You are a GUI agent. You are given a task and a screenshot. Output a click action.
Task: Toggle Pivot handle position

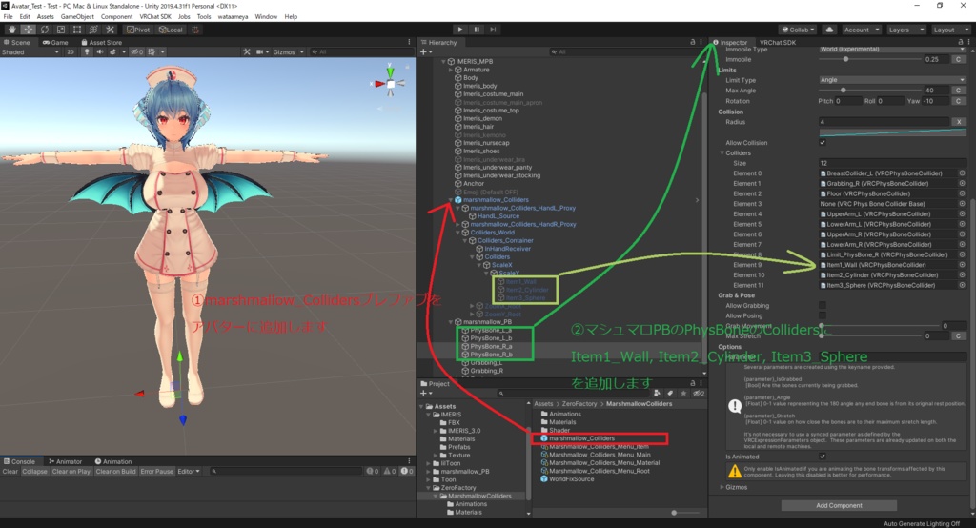point(137,30)
